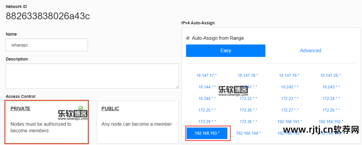
Task: Click the green checkmark on PRIVATE card
Action: tap(81, 108)
